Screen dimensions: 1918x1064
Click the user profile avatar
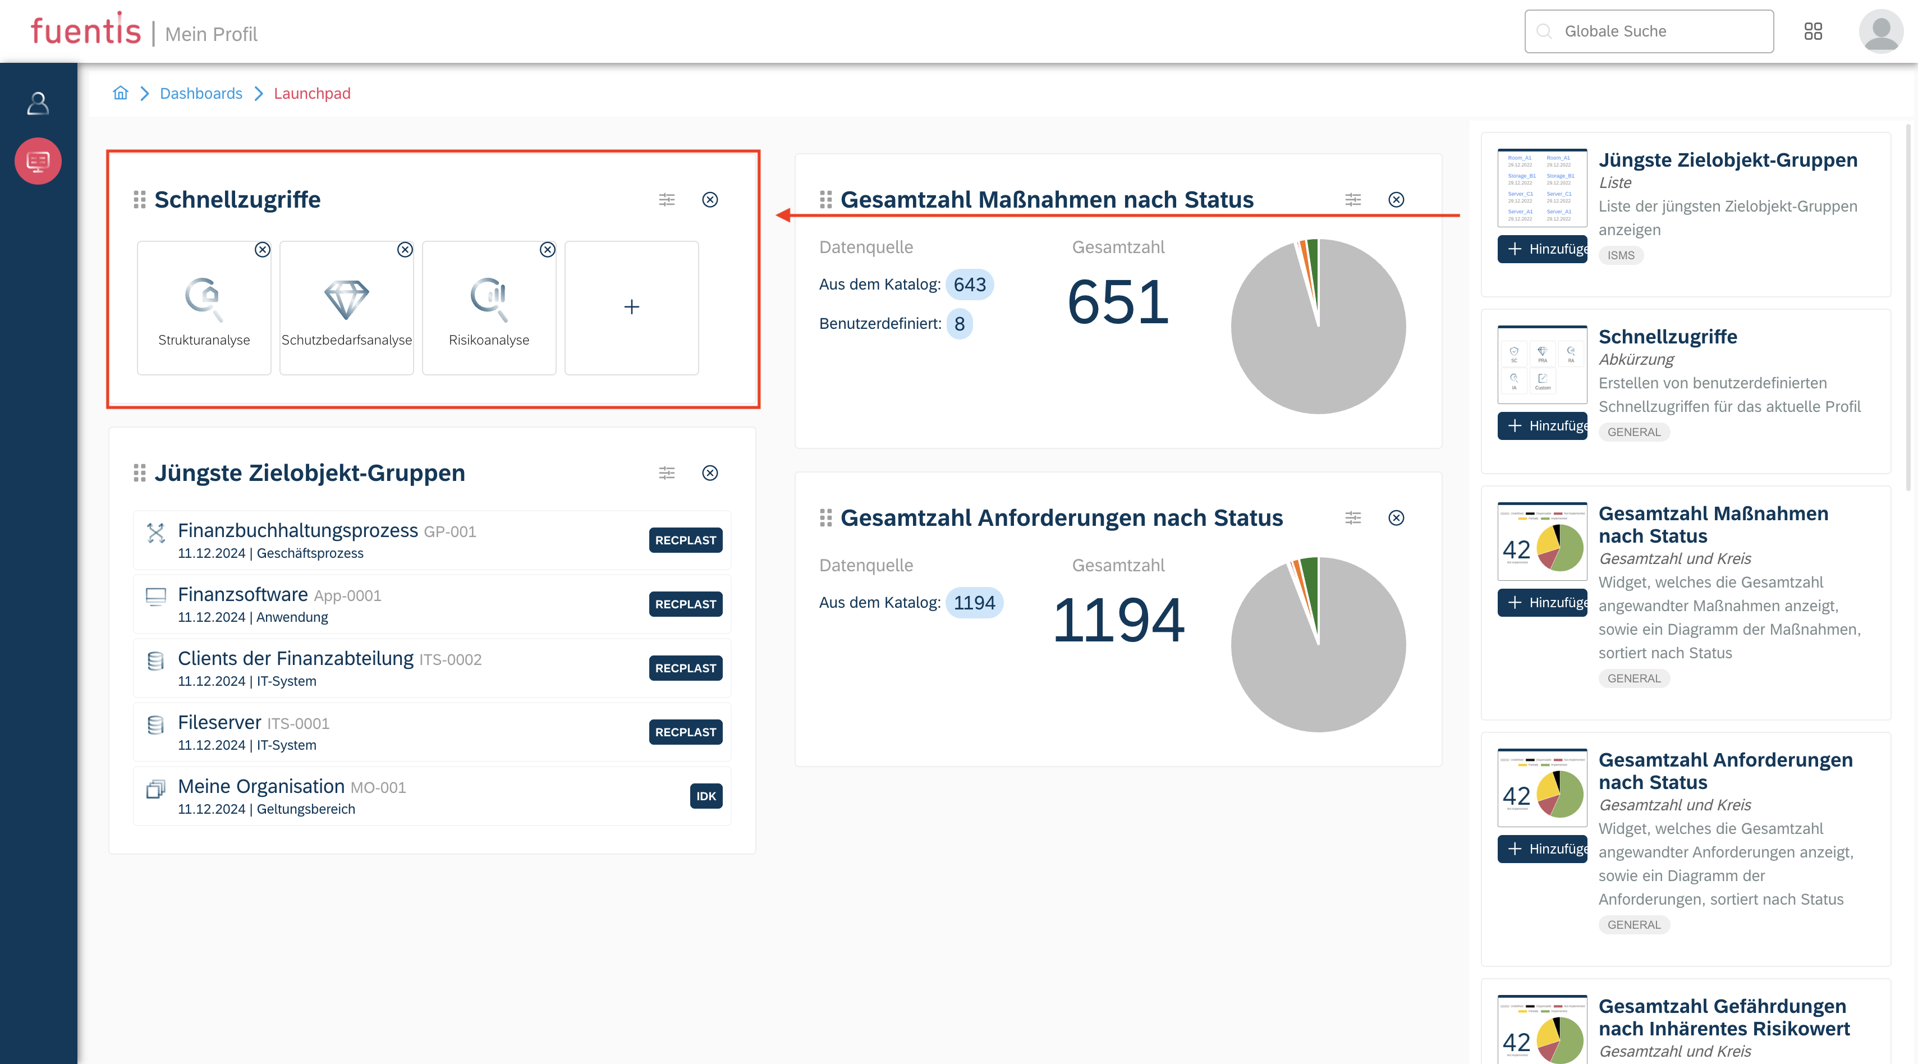pyautogui.click(x=1881, y=31)
